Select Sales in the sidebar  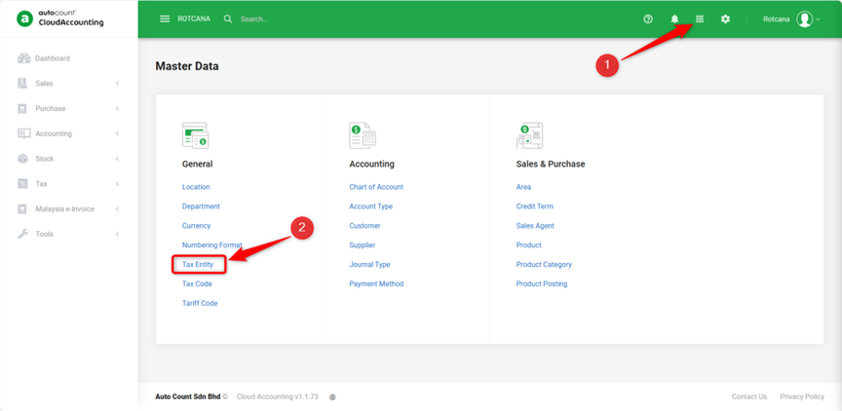[x=44, y=83]
